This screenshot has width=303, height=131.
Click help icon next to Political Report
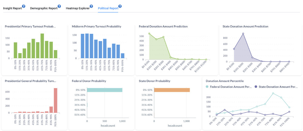pyautogui.click(x=120, y=6)
